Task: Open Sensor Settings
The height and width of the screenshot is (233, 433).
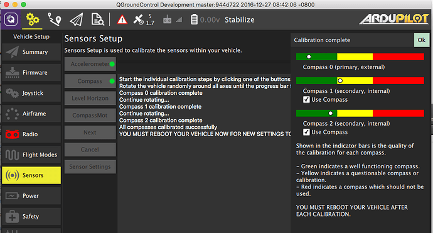Action: coord(90,167)
